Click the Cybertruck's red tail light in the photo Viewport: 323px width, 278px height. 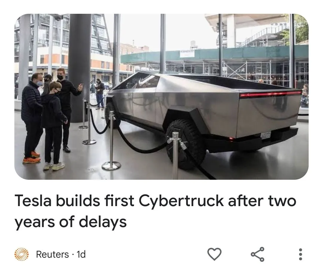click(271, 94)
